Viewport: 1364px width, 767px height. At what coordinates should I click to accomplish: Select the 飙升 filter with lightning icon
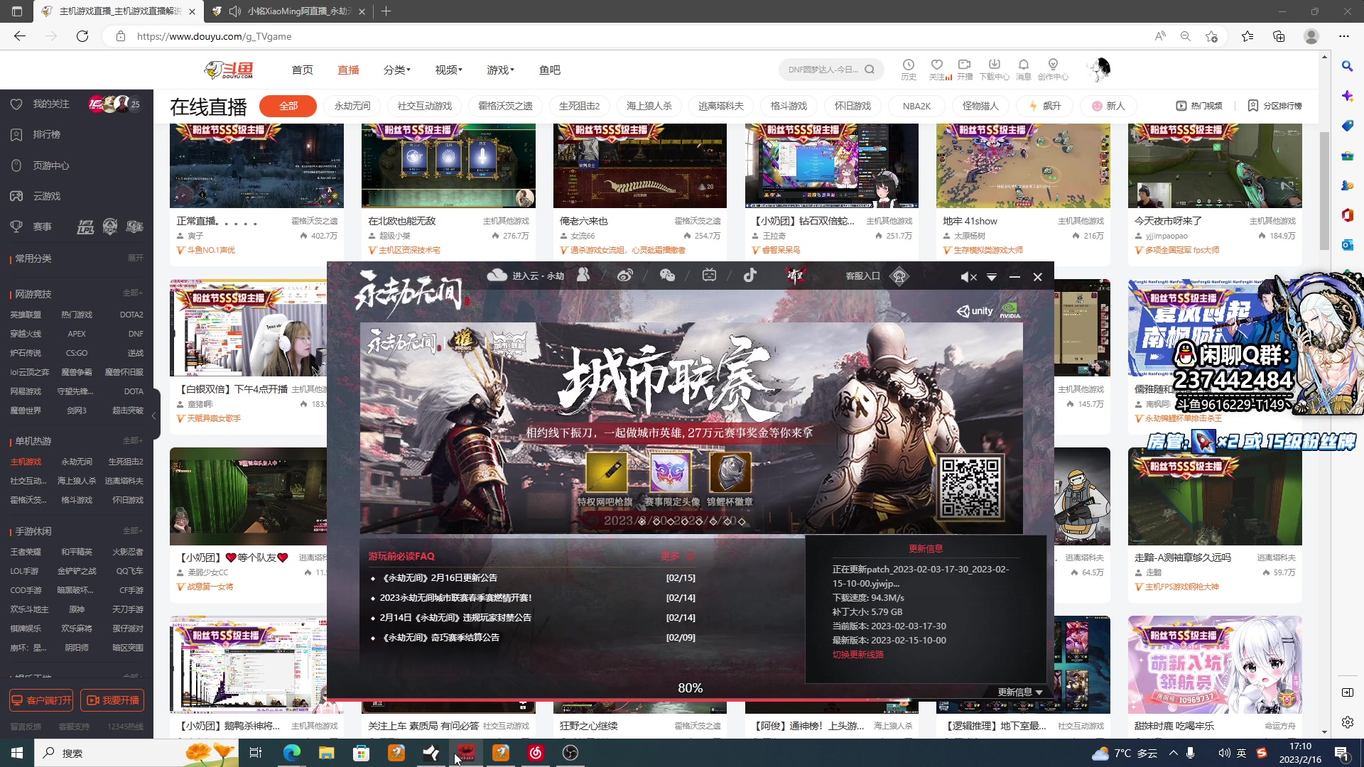point(1045,106)
